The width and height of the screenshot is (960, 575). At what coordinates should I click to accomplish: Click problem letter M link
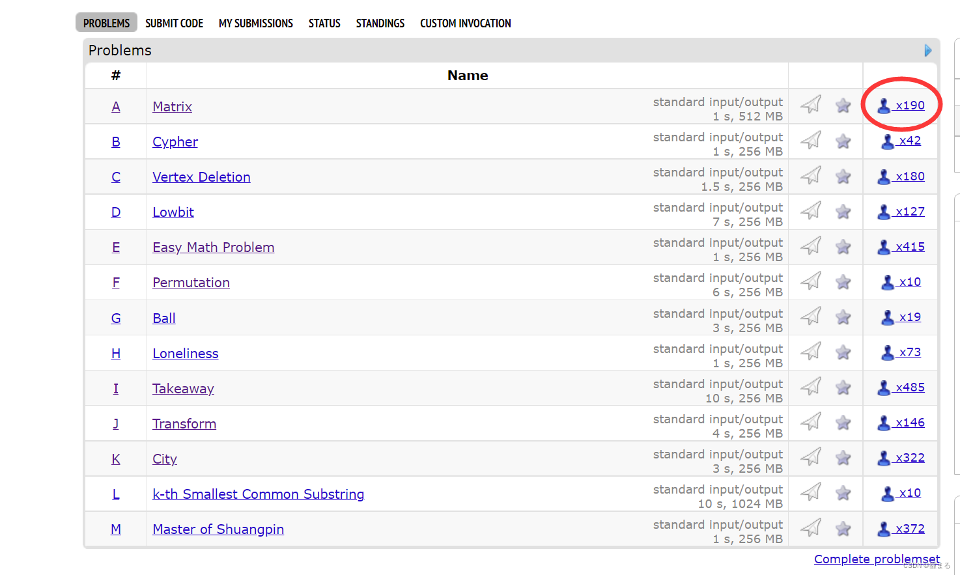pyautogui.click(x=116, y=529)
